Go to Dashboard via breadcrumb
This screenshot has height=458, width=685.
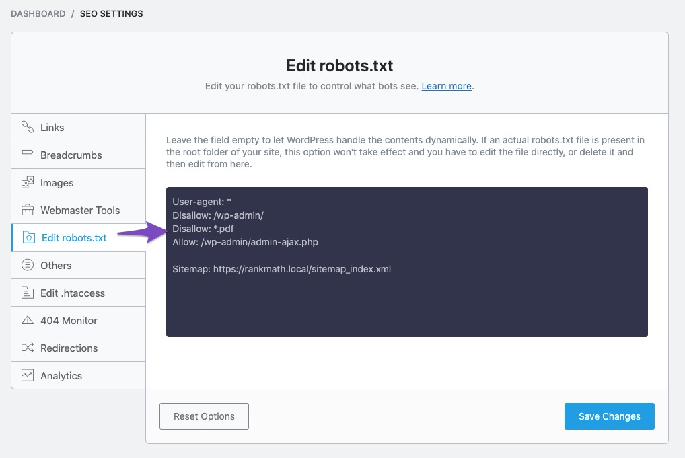pyautogui.click(x=38, y=13)
